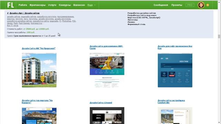Click the PRO badge button

point(190,5)
